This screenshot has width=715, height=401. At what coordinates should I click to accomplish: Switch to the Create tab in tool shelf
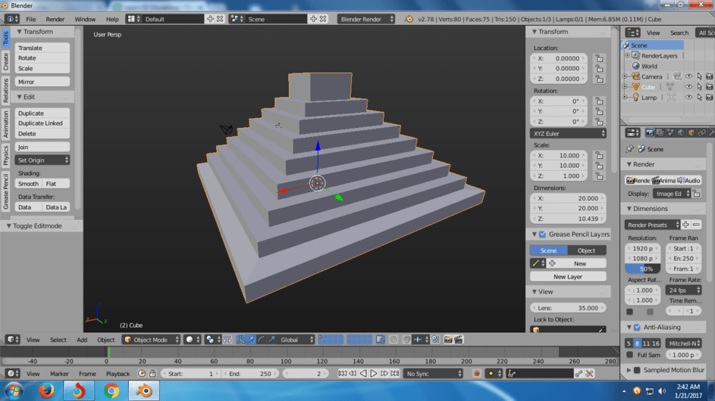[x=5, y=61]
